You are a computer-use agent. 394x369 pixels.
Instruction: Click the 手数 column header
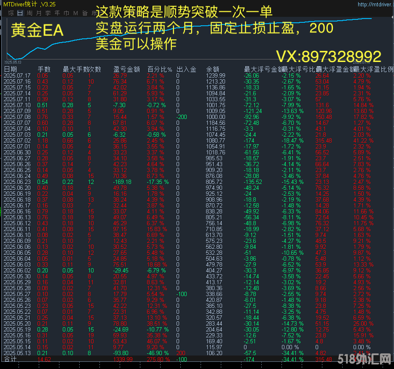[44, 69]
